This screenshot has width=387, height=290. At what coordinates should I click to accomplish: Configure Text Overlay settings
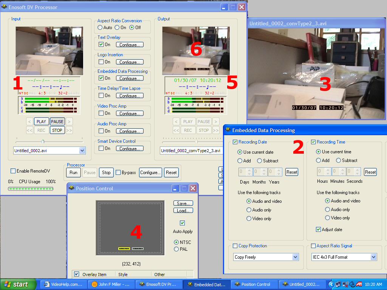coord(130,45)
